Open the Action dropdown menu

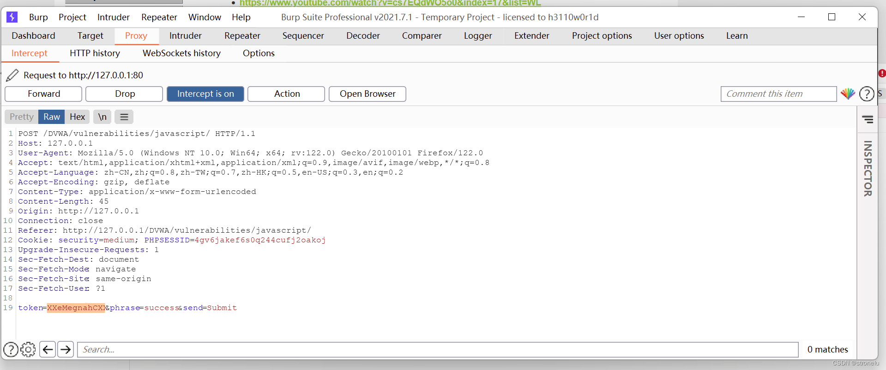click(287, 94)
